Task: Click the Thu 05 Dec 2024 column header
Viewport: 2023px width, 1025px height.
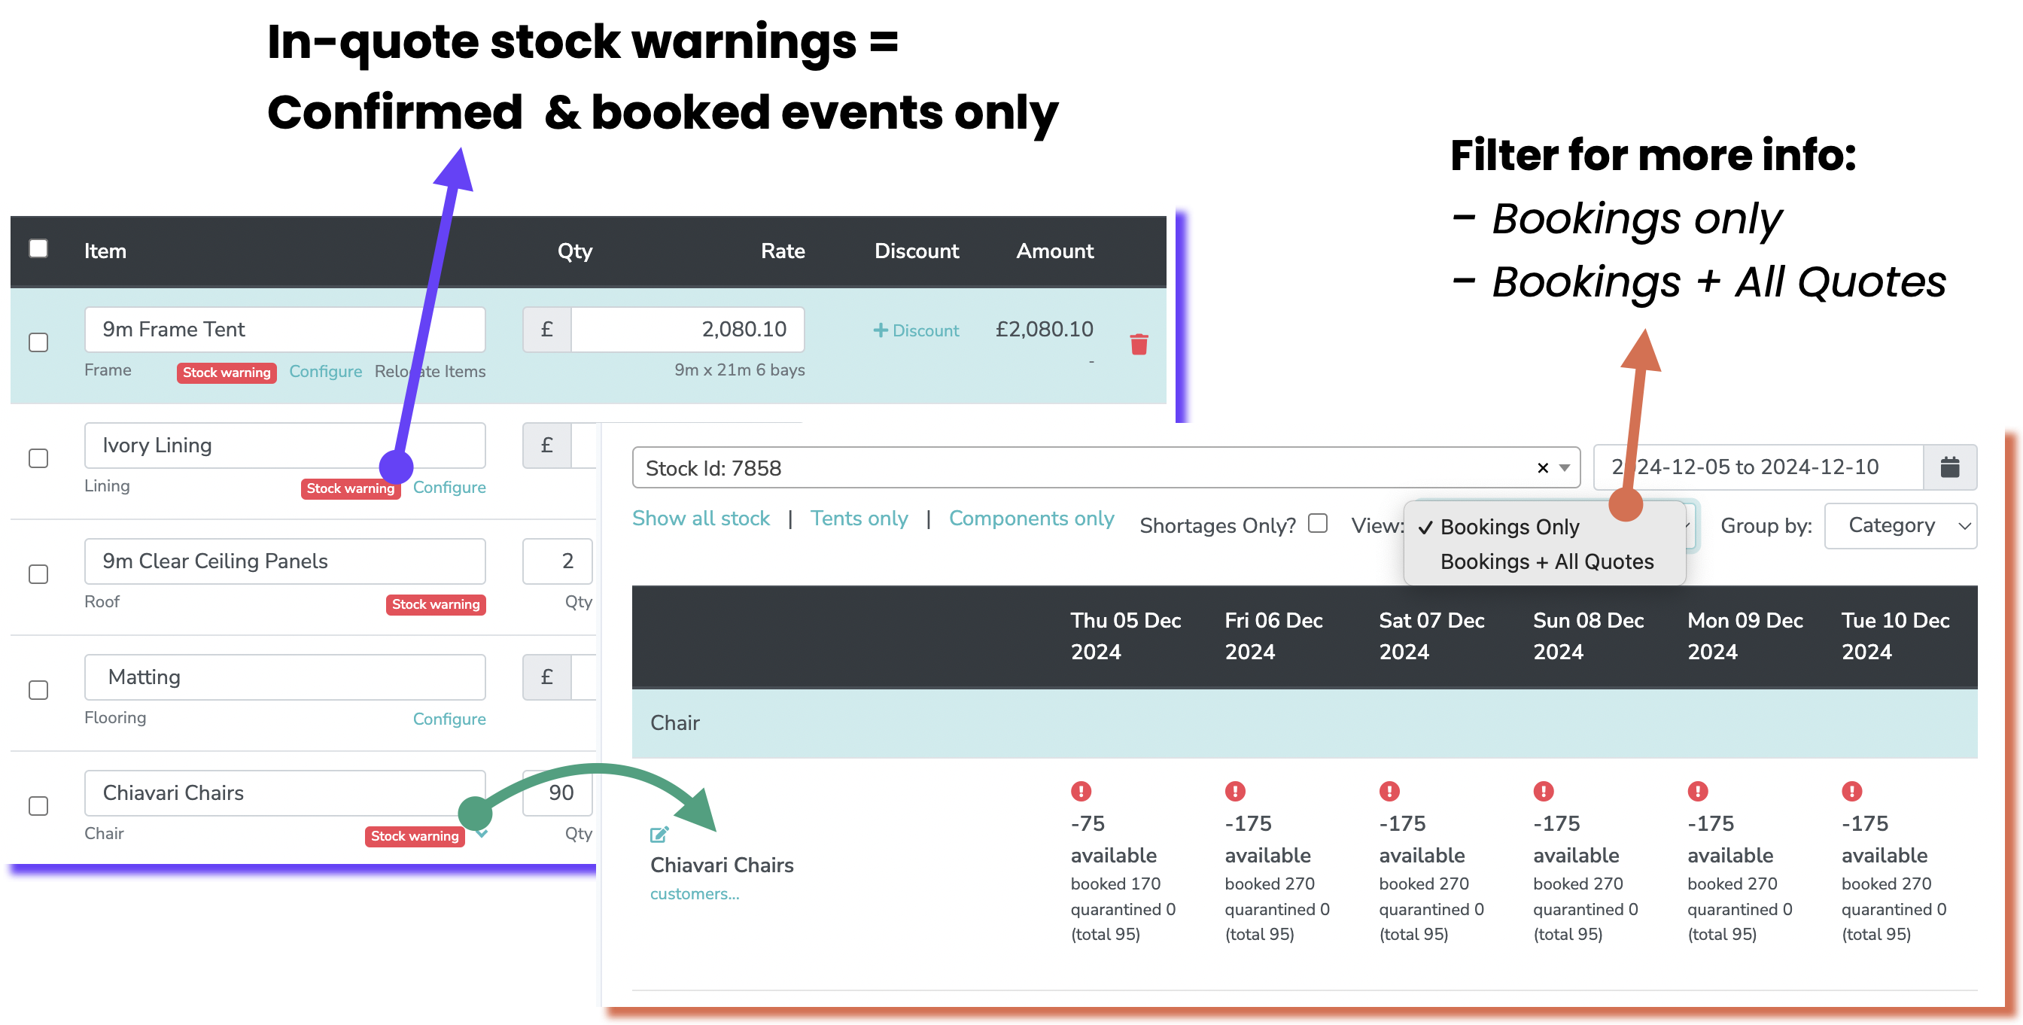Action: coord(1125,636)
